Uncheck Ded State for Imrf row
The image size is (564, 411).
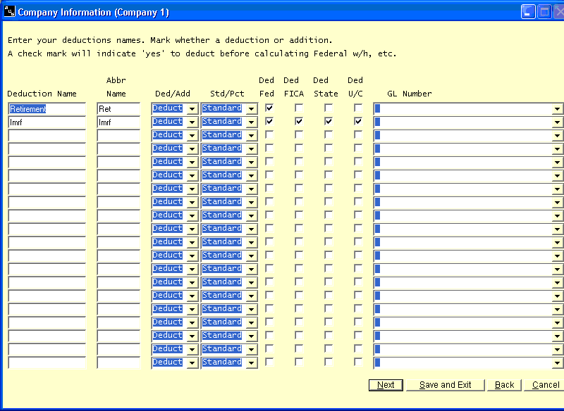pyautogui.click(x=329, y=122)
